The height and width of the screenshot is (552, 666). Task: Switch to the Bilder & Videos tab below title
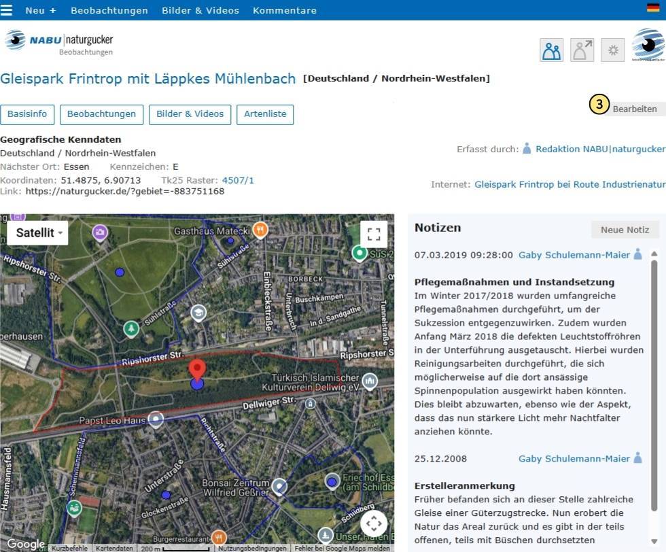[190, 114]
